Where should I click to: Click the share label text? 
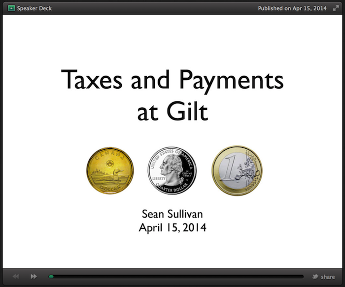[x=328, y=277]
